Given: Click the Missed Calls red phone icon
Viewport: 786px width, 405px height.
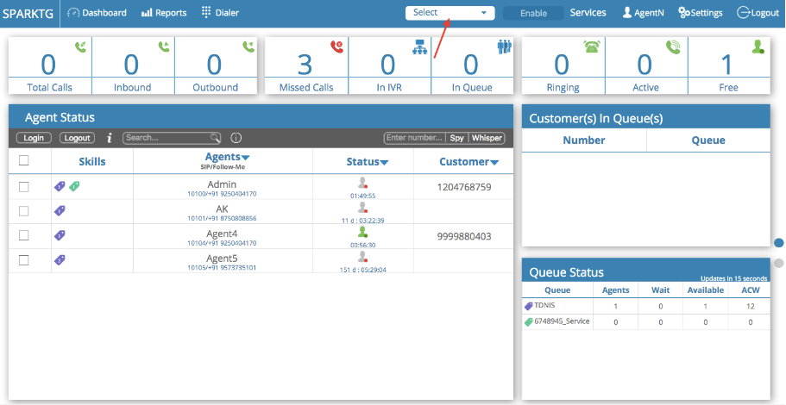Looking at the screenshot, I should click(336, 47).
